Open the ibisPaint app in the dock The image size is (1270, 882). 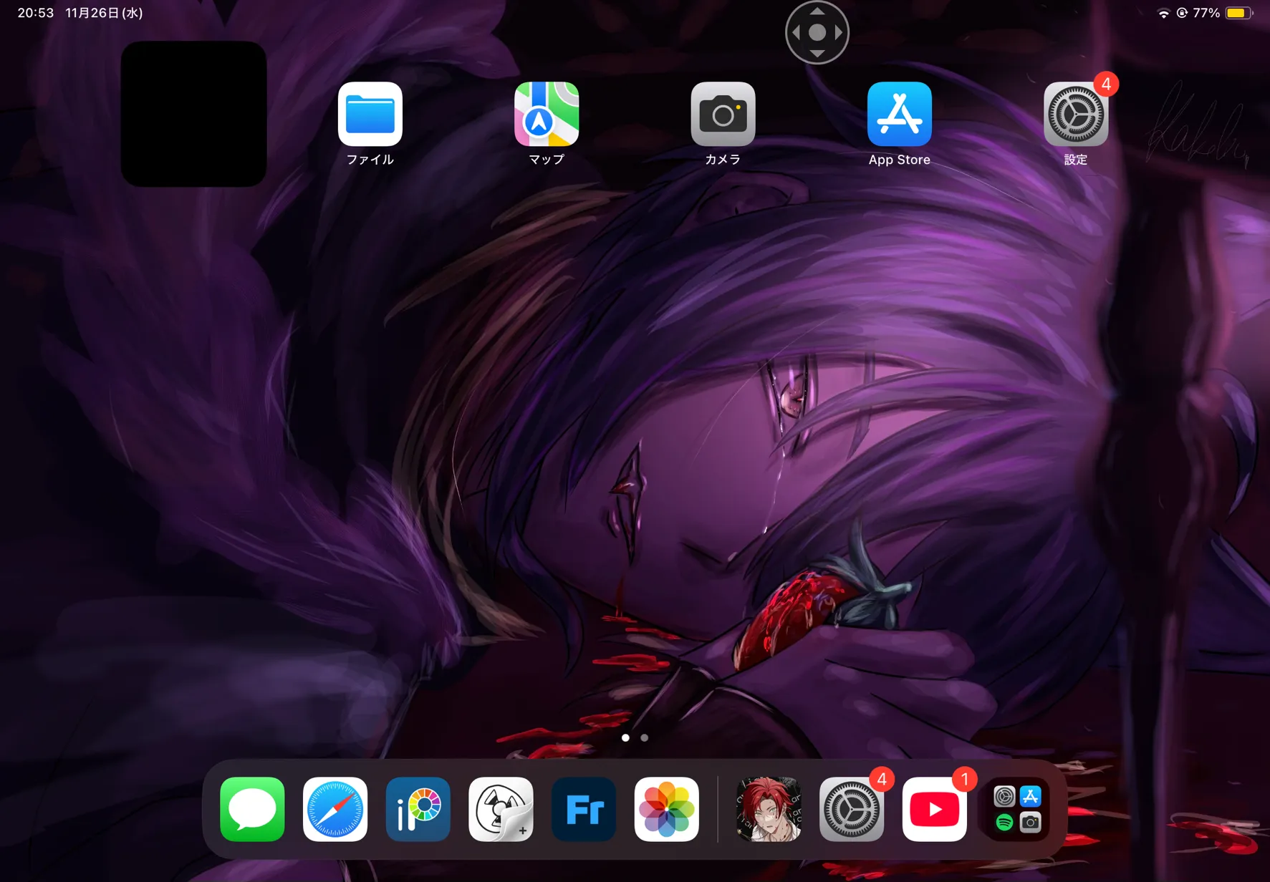coord(418,809)
